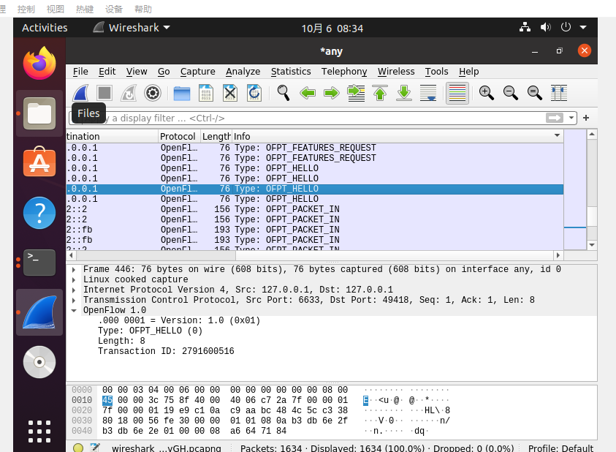The image size is (616, 452).
Task: Open capture options gear icon
Action: (x=153, y=93)
